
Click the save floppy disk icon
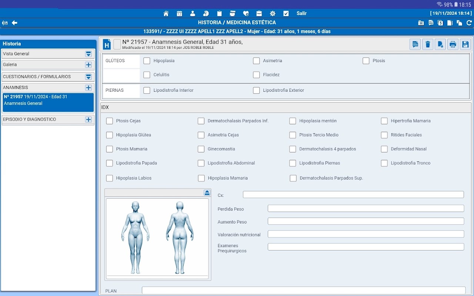(x=465, y=44)
